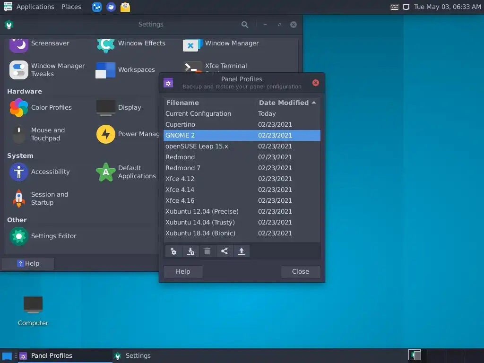Screen dimensions: 484x363
Task: Select the openSUSE Leap 15.x profile
Action: coord(242,146)
